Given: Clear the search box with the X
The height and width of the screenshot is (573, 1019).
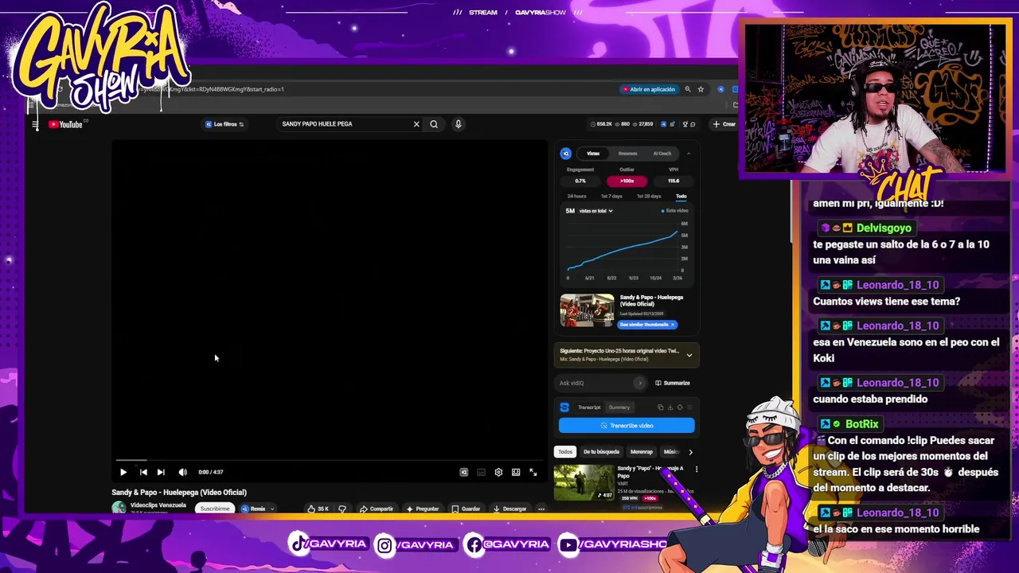Looking at the screenshot, I should [x=416, y=124].
